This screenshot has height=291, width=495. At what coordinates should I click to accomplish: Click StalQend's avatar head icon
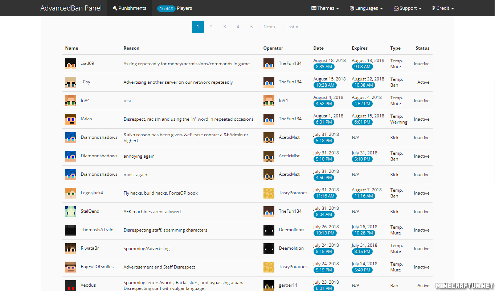pyautogui.click(x=71, y=212)
